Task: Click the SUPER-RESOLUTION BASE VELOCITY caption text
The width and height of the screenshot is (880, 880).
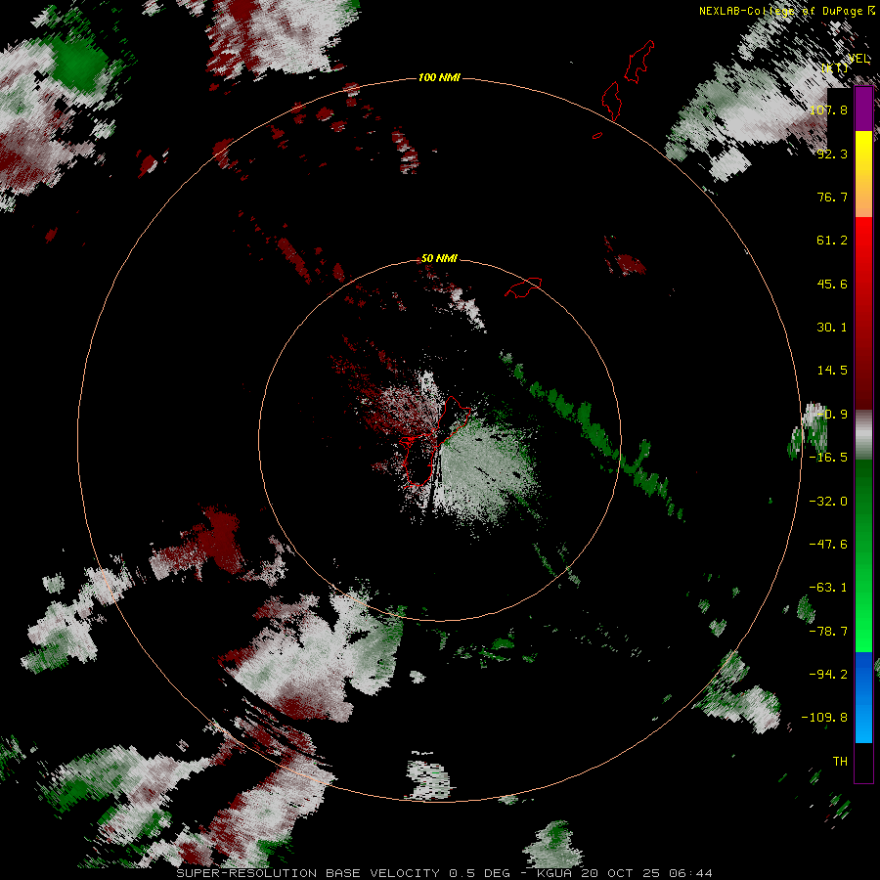Action: (308, 873)
